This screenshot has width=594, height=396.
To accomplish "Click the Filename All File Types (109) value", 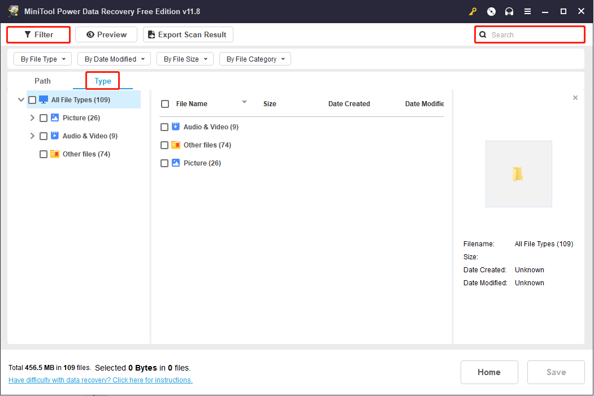I will pos(544,244).
